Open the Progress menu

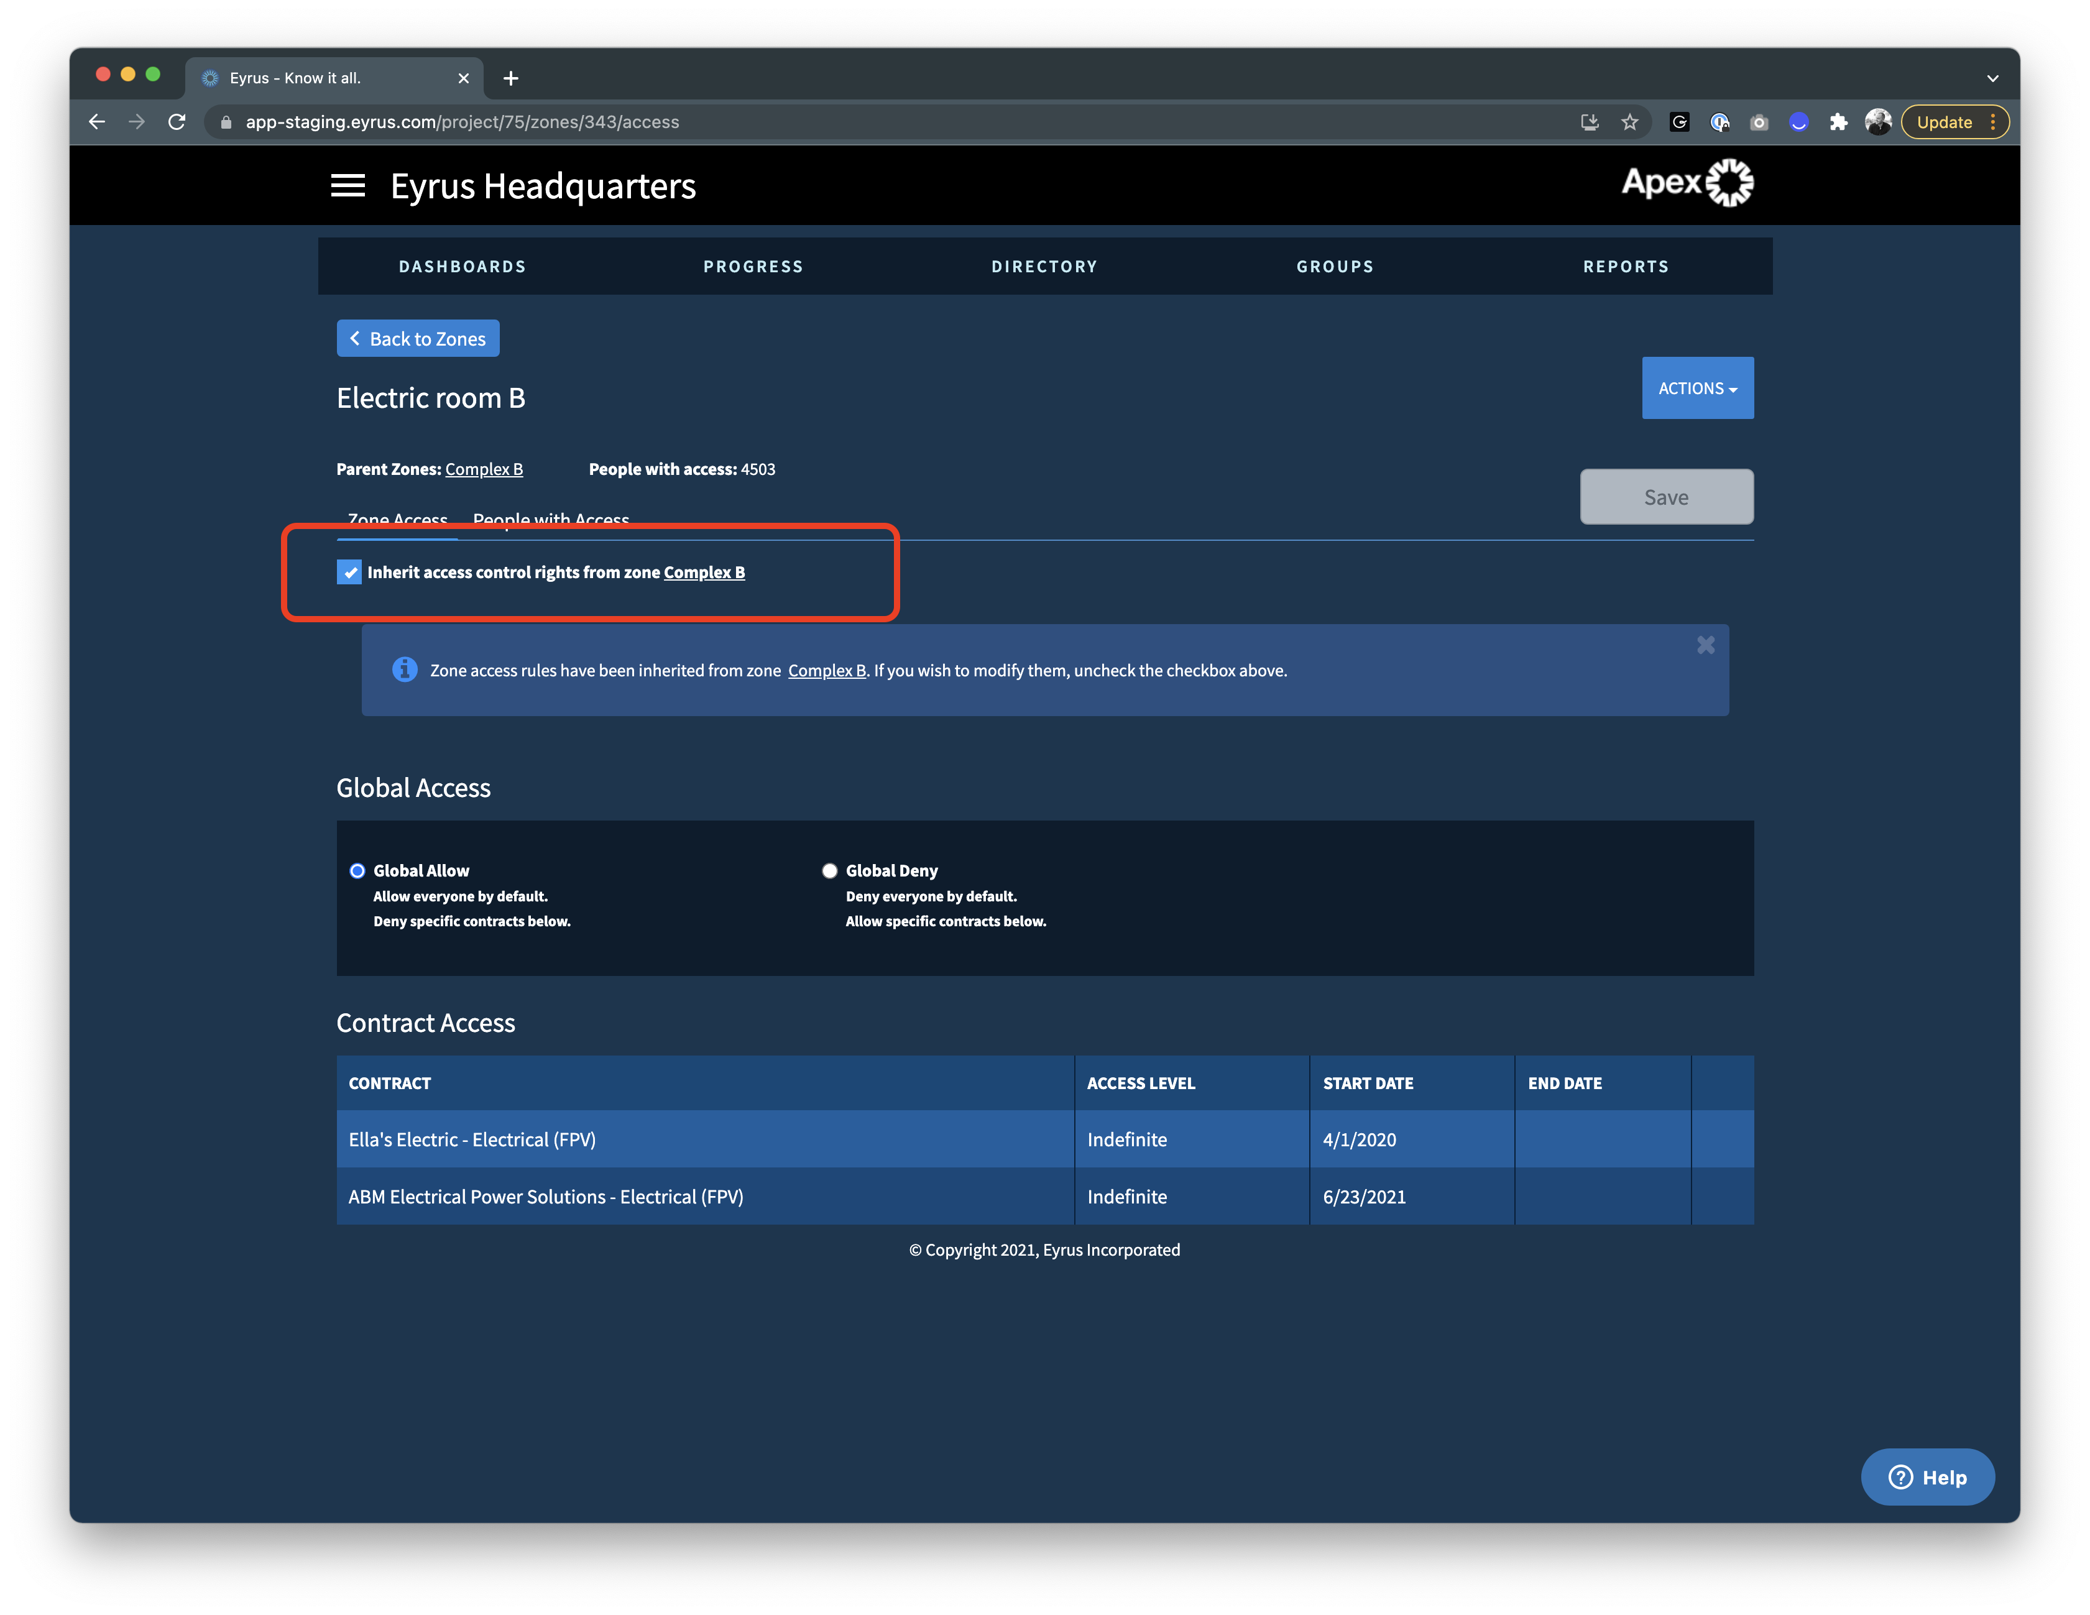[x=753, y=267]
